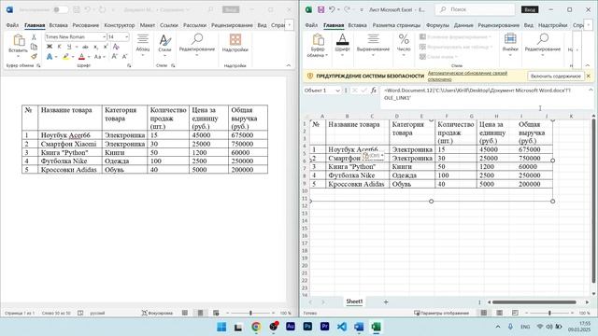598x336 pixels.
Task: Click Insert Function fx button in Excel
Action: (x=374, y=91)
